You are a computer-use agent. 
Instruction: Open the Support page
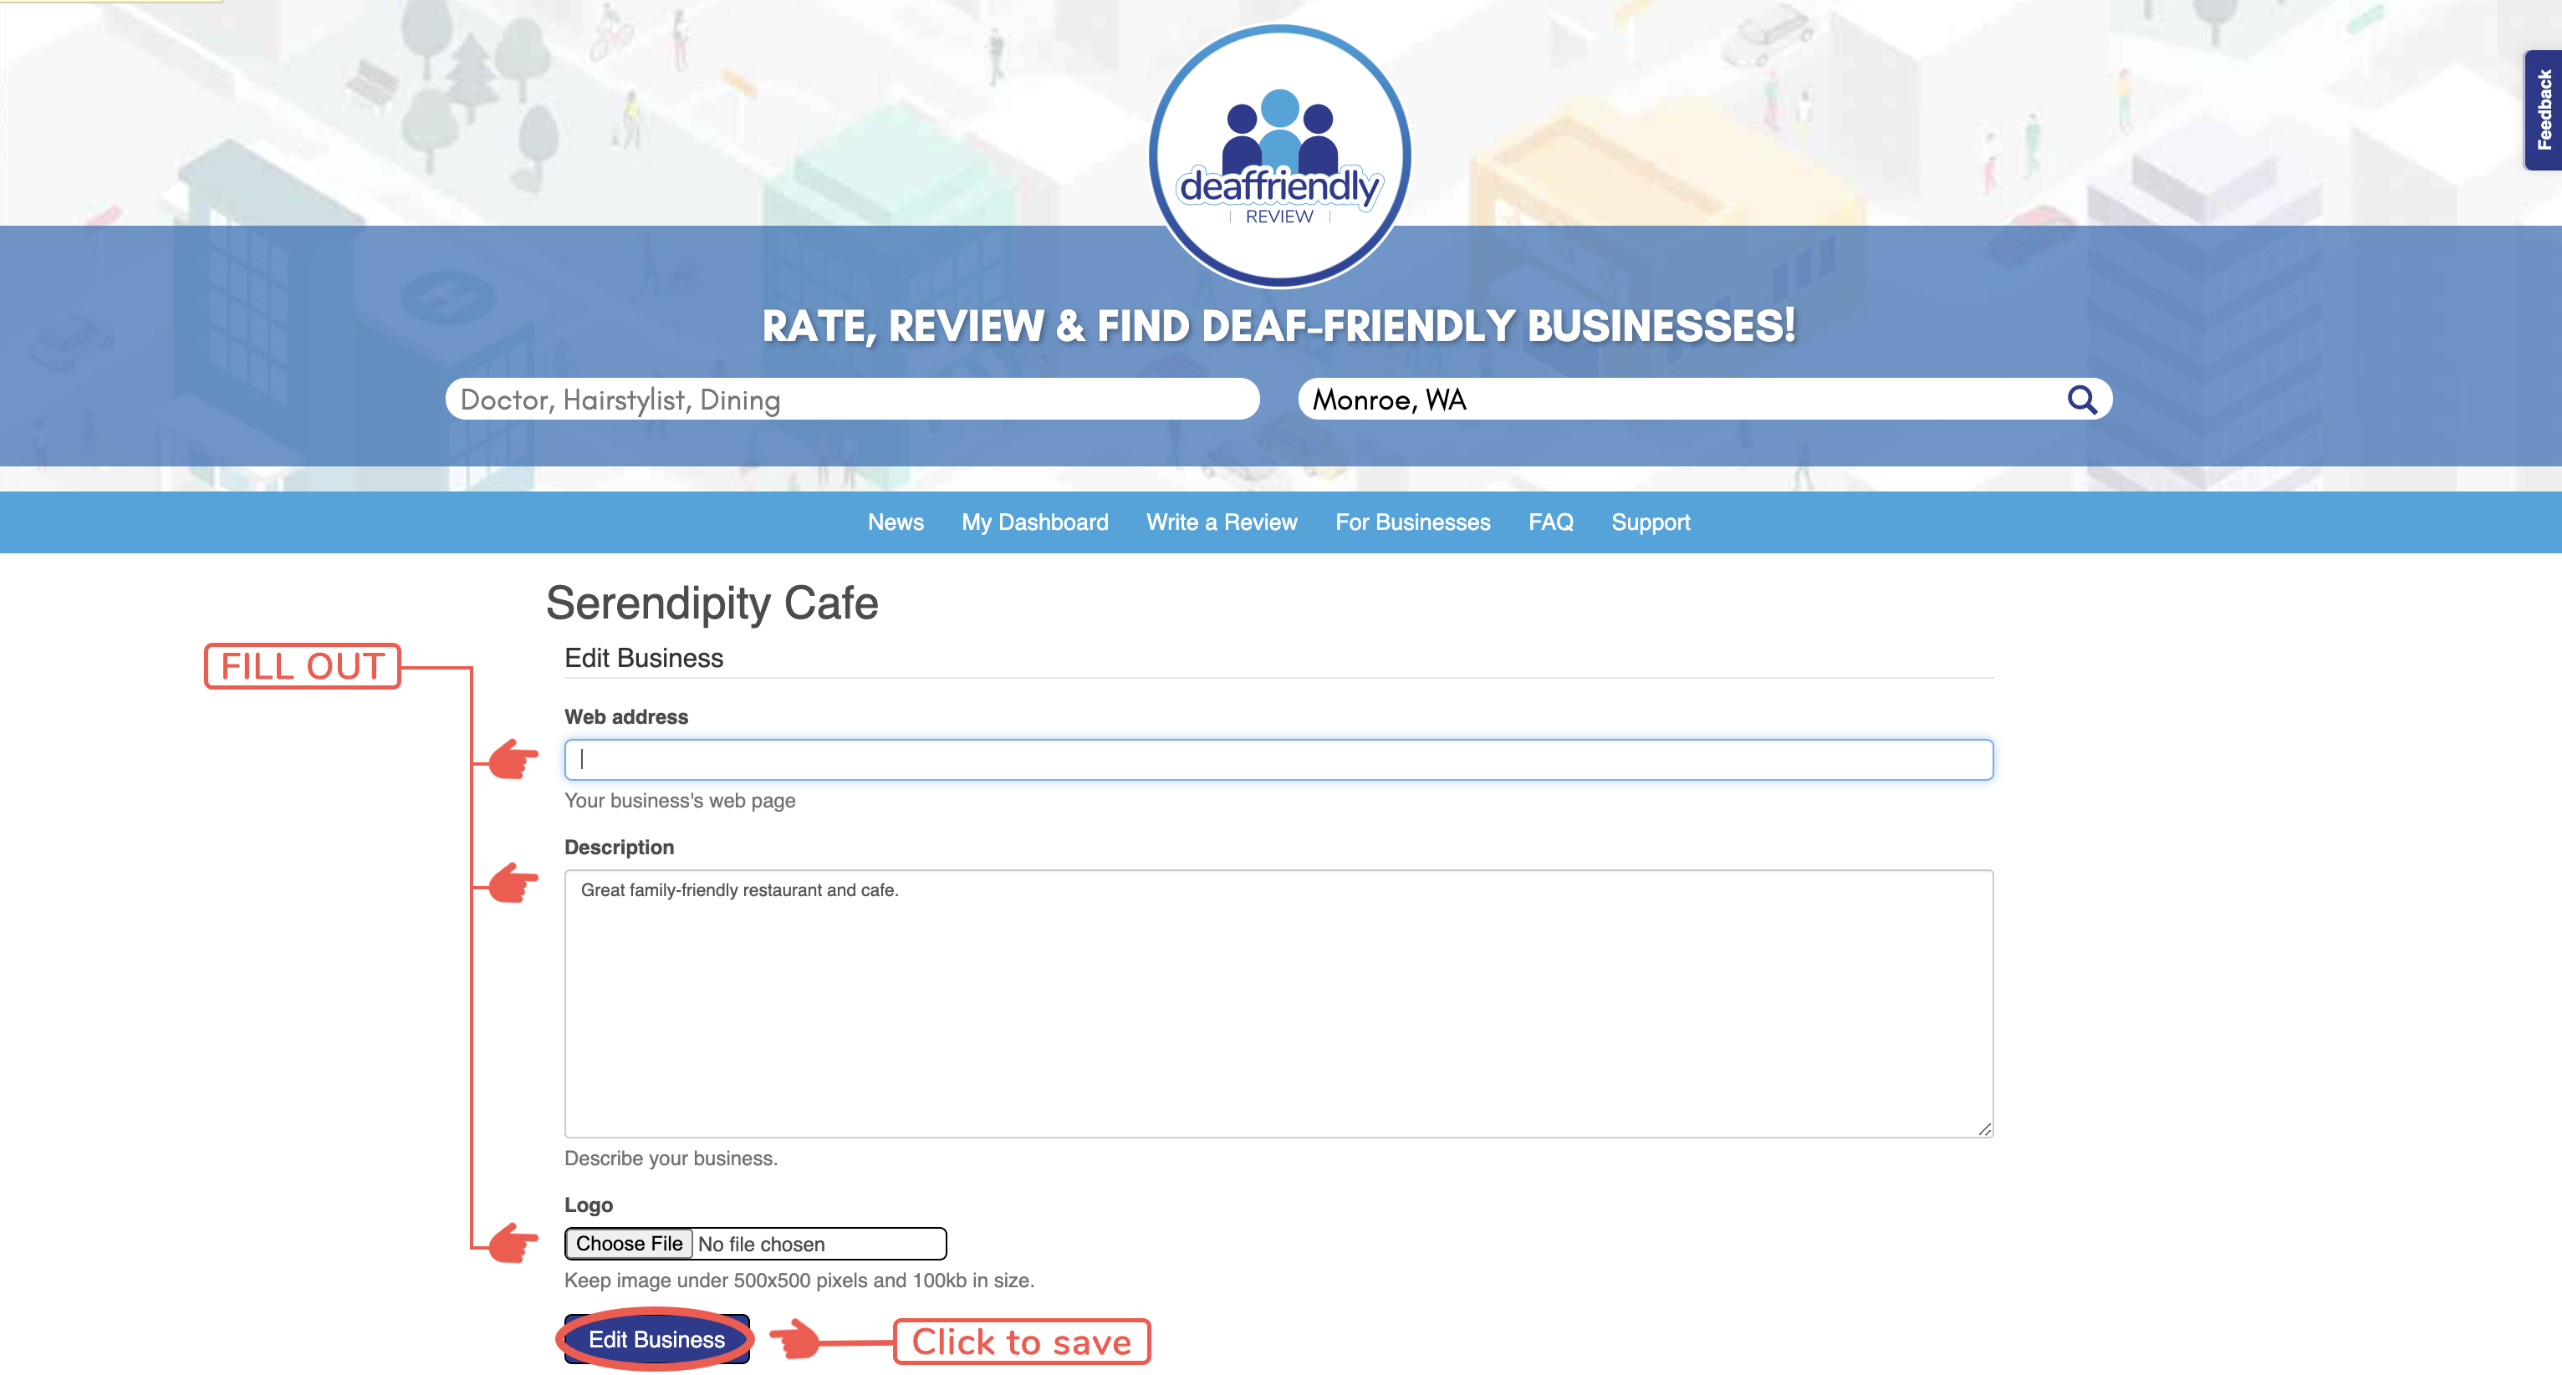click(x=1650, y=522)
